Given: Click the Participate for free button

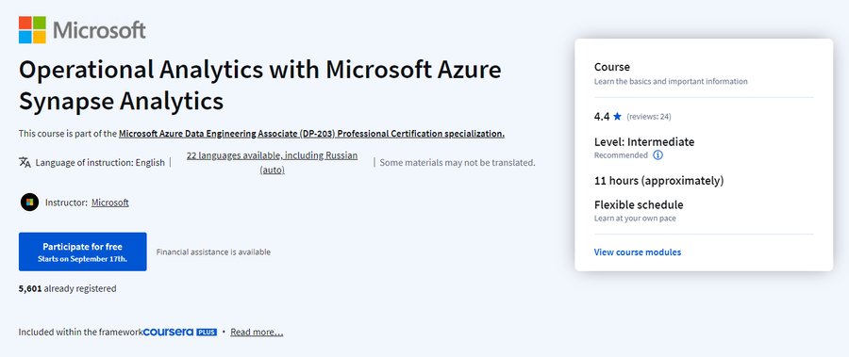Looking at the screenshot, I should [x=83, y=252].
